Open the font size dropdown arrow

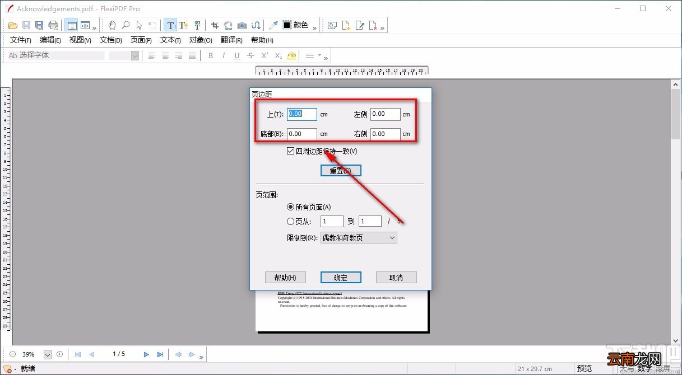[135, 55]
